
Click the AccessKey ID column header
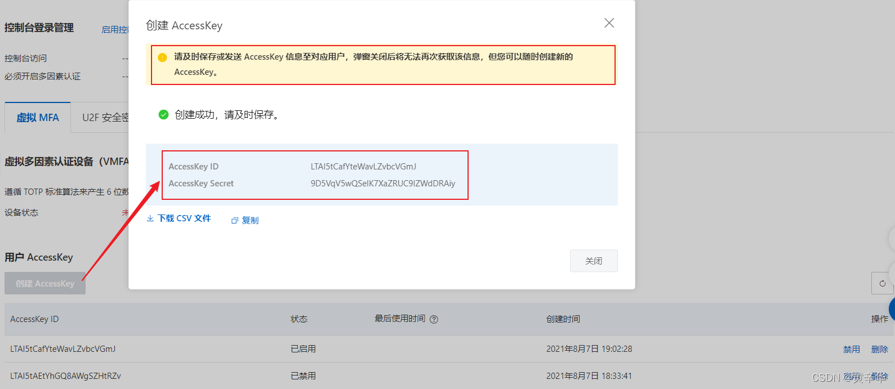pos(34,319)
